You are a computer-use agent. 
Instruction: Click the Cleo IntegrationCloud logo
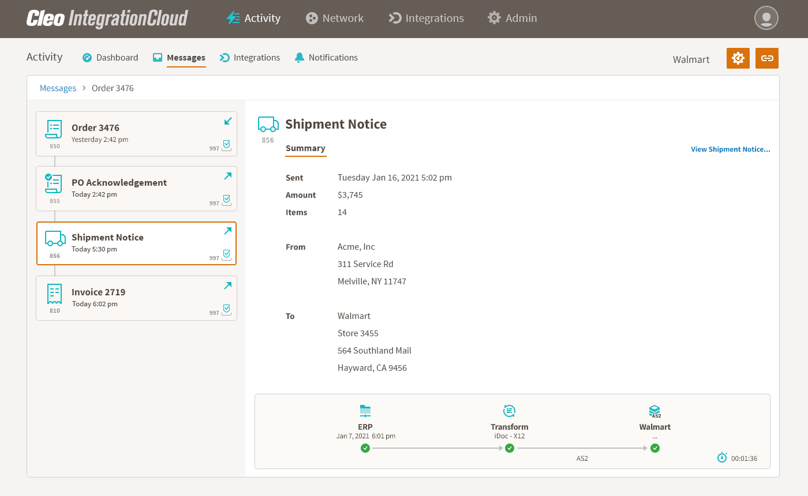(x=107, y=18)
